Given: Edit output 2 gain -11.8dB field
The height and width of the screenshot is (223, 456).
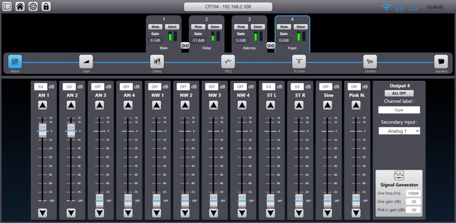Looking at the screenshot, I should coord(198,40).
